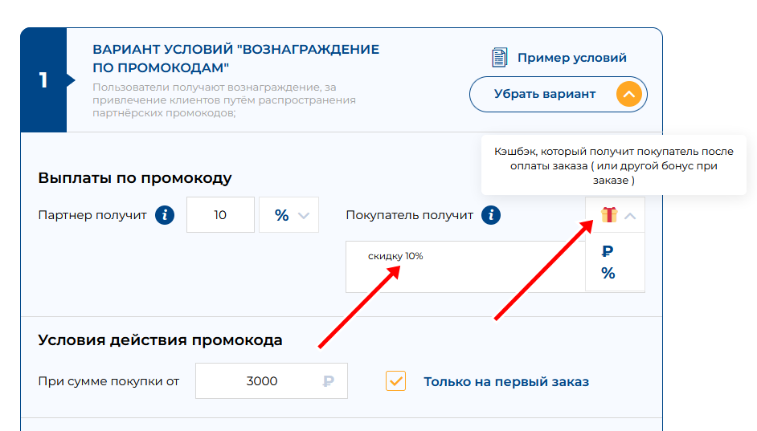Click info icon next to Покупатель получит
The width and height of the screenshot is (757, 431).
[x=491, y=215]
